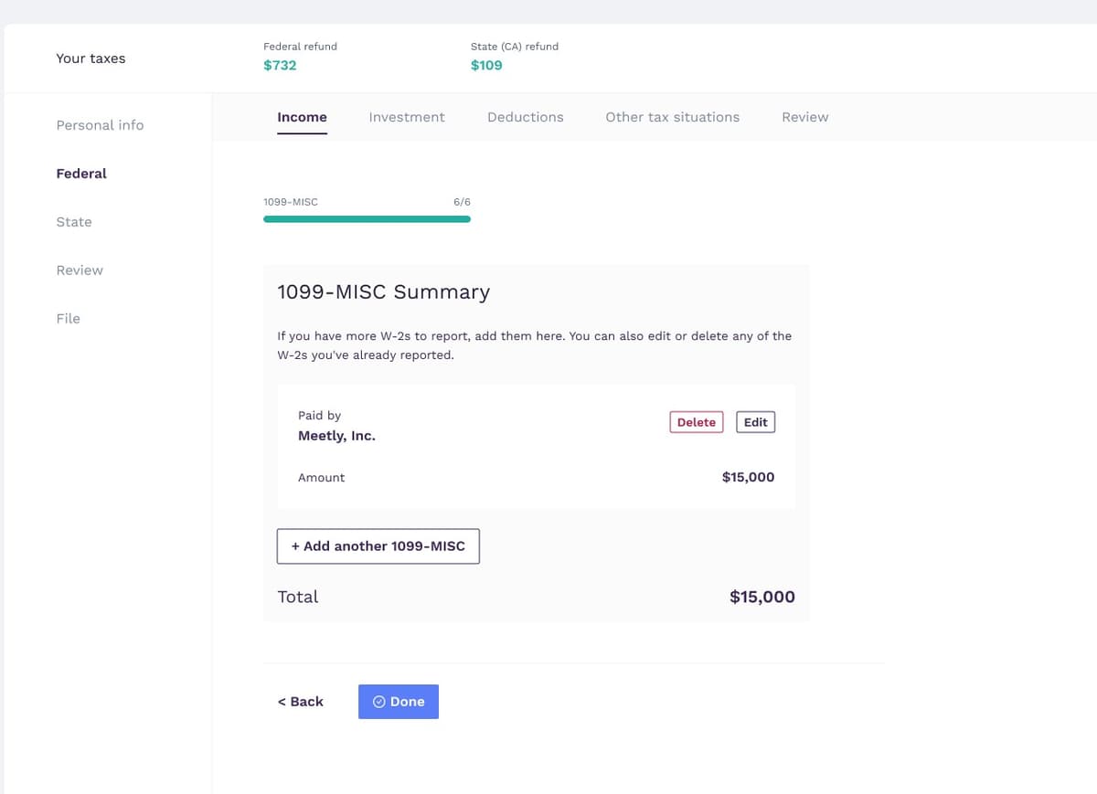The image size is (1097, 794).
Task: Add another 1099-MISC form
Action: 378,545
